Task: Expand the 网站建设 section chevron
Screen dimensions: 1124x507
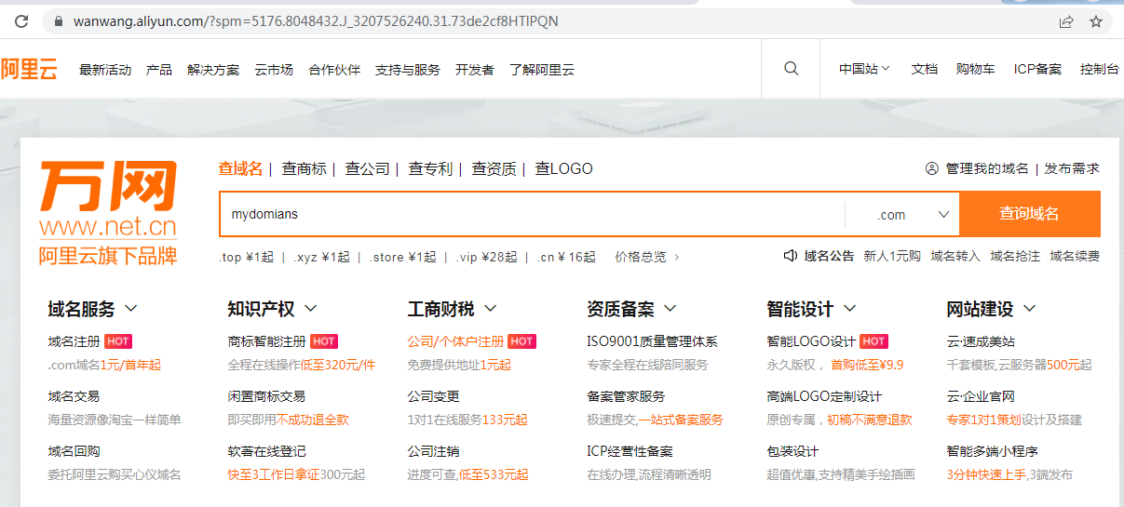Action: coord(1029,309)
